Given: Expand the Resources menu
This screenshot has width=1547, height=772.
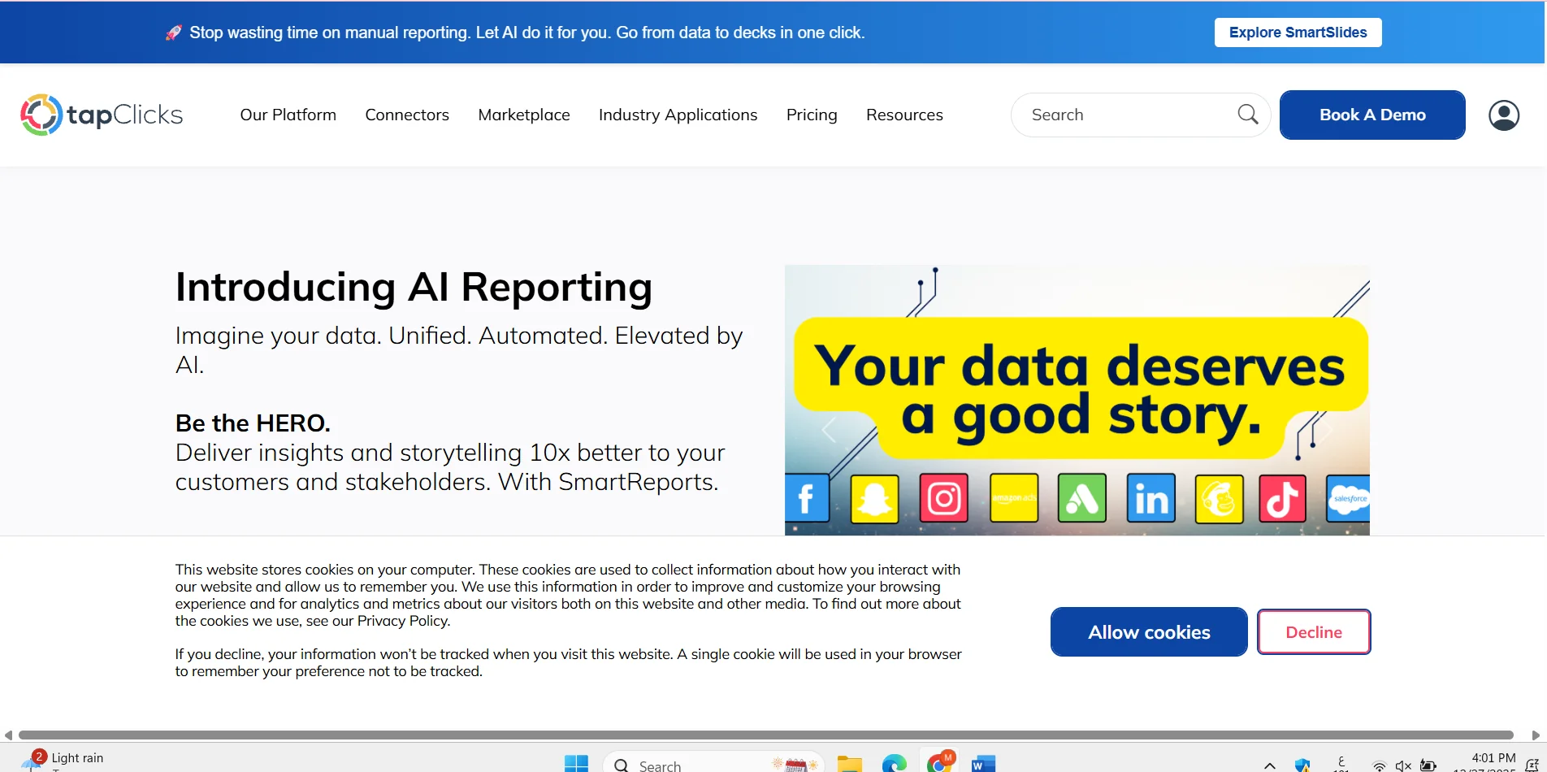Looking at the screenshot, I should coord(904,115).
